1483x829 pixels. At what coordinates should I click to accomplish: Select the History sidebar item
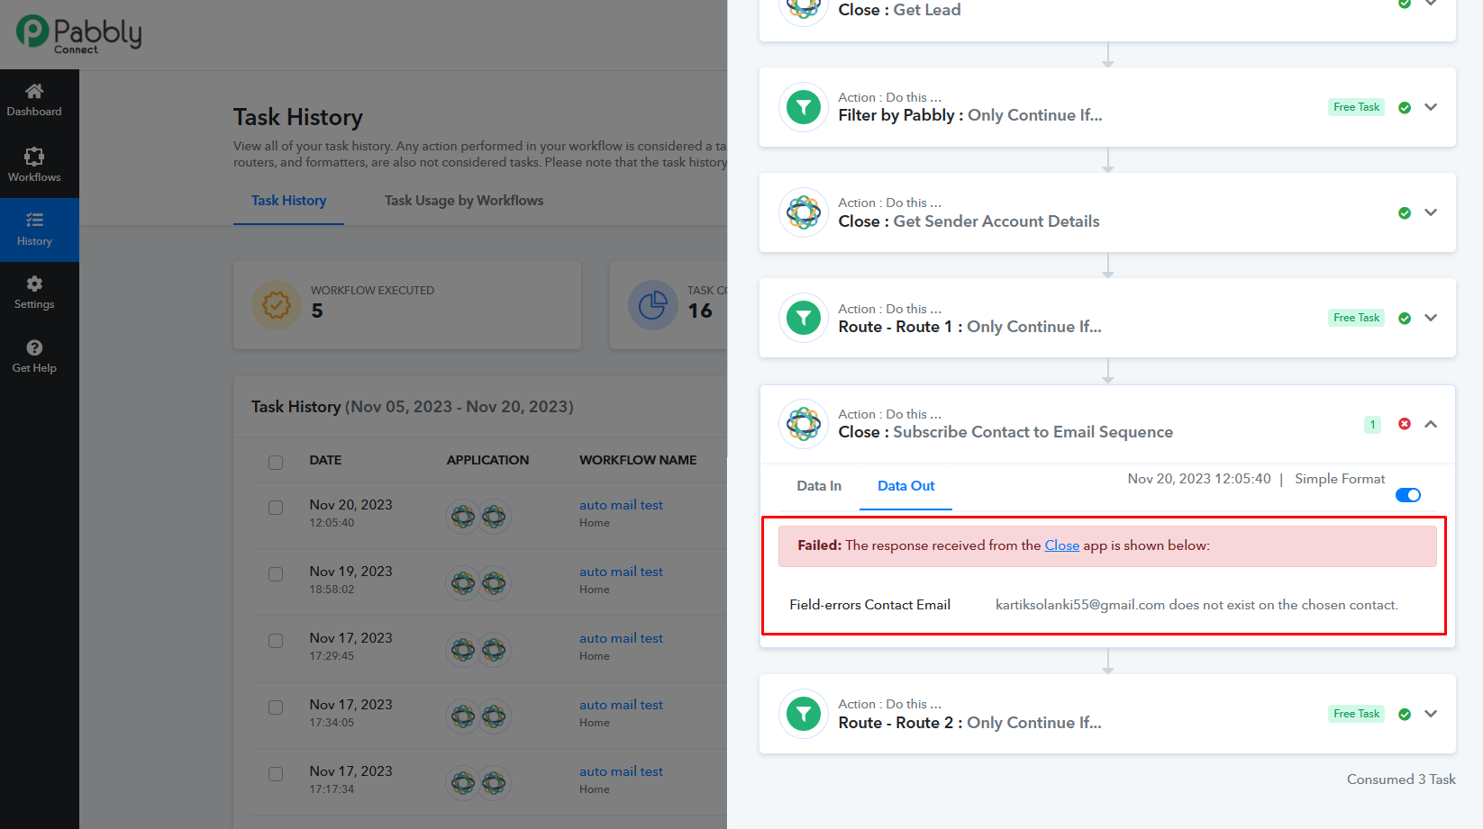(x=34, y=230)
